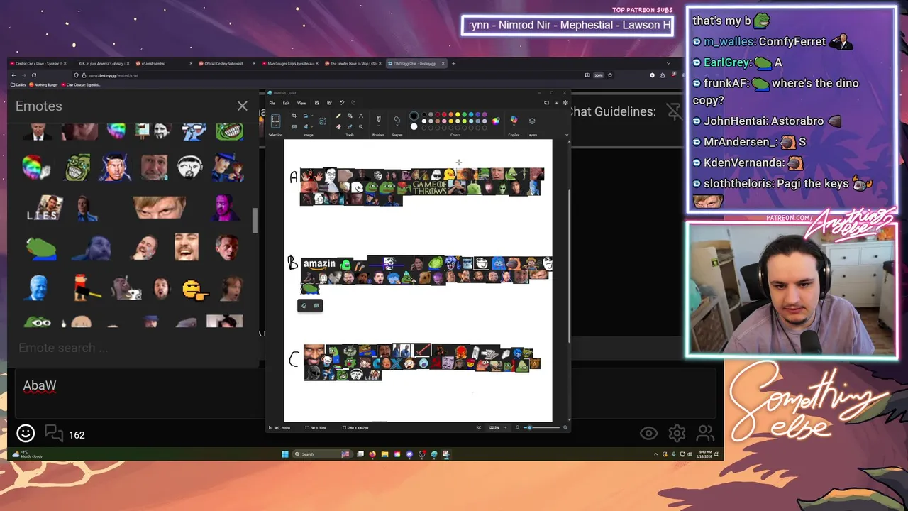This screenshot has height=511, width=908.
Task: Select the Pencil tool in Paint
Action: [338, 116]
